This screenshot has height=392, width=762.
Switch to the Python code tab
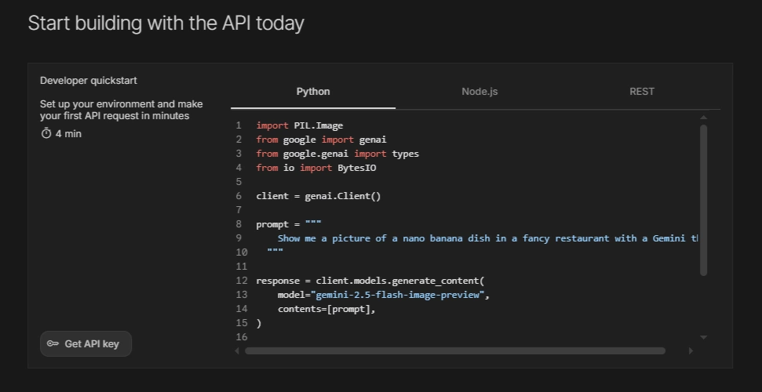(x=313, y=92)
